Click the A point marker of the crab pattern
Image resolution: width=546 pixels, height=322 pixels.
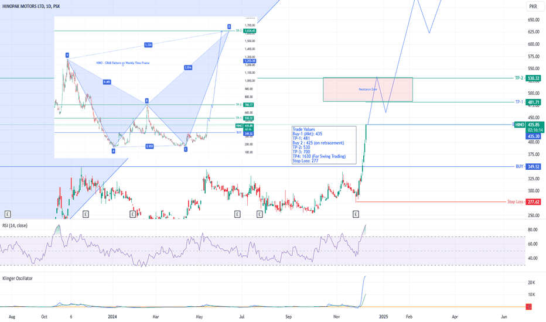pos(113,150)
